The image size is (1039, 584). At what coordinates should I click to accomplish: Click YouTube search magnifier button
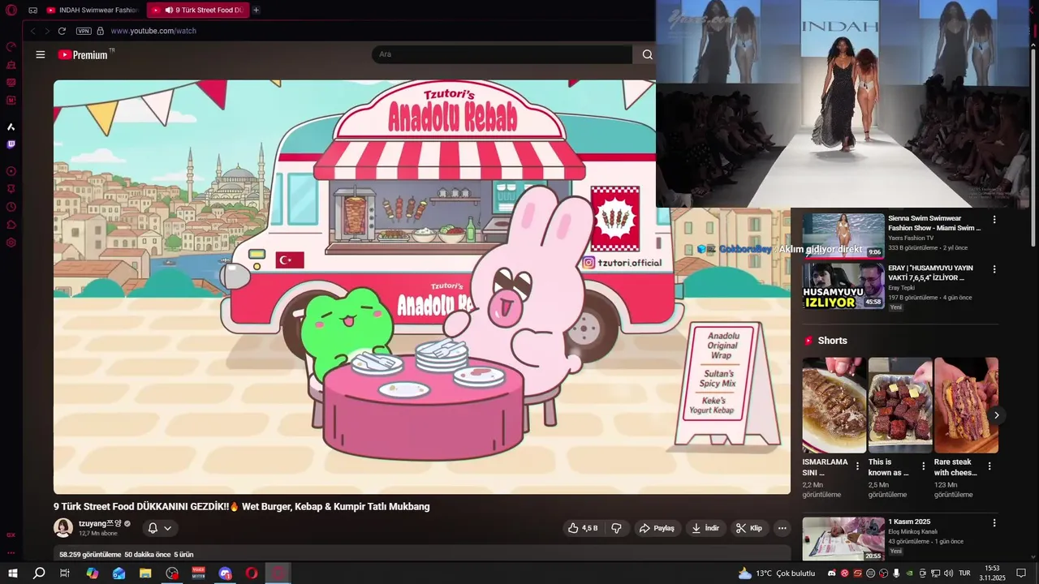point(647,54)
